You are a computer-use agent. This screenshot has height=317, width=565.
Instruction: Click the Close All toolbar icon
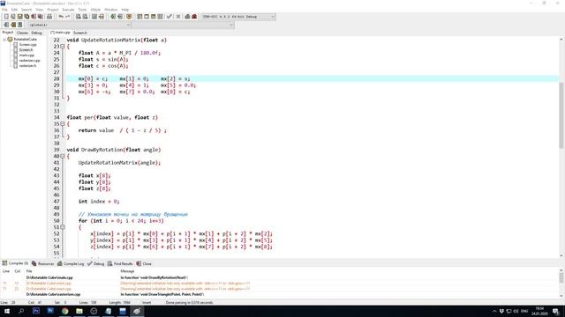(41, 17)
